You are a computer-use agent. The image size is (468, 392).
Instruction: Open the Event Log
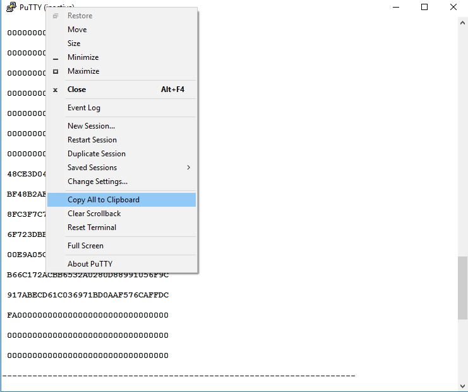(x=84, y=108)
